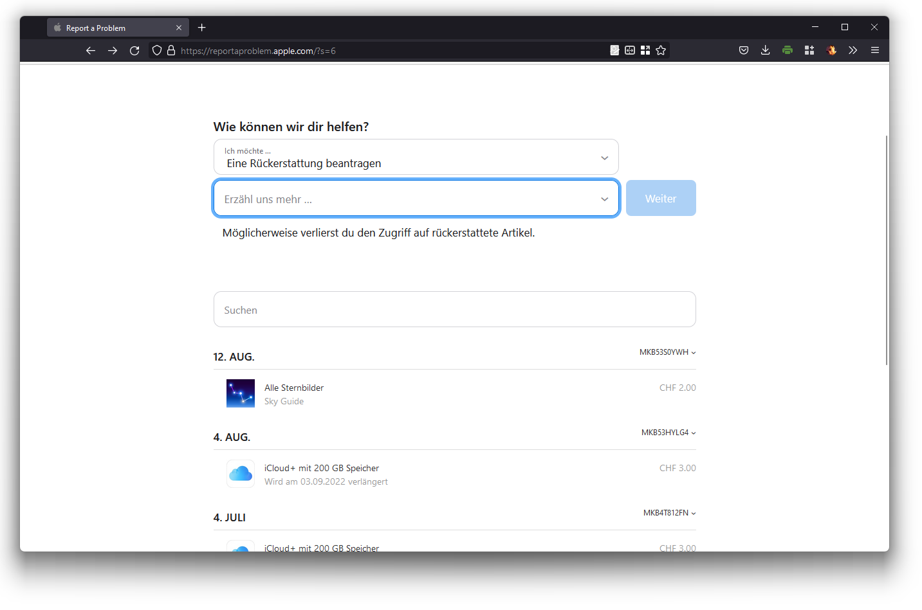Screen dimensions: 922x610
Task: Go back to the previous page
Action: click(91, 51)
